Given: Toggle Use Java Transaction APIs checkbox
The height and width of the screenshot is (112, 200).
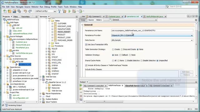Looking at the screenshot, I should pyautogui.click(x=86, y=44).
